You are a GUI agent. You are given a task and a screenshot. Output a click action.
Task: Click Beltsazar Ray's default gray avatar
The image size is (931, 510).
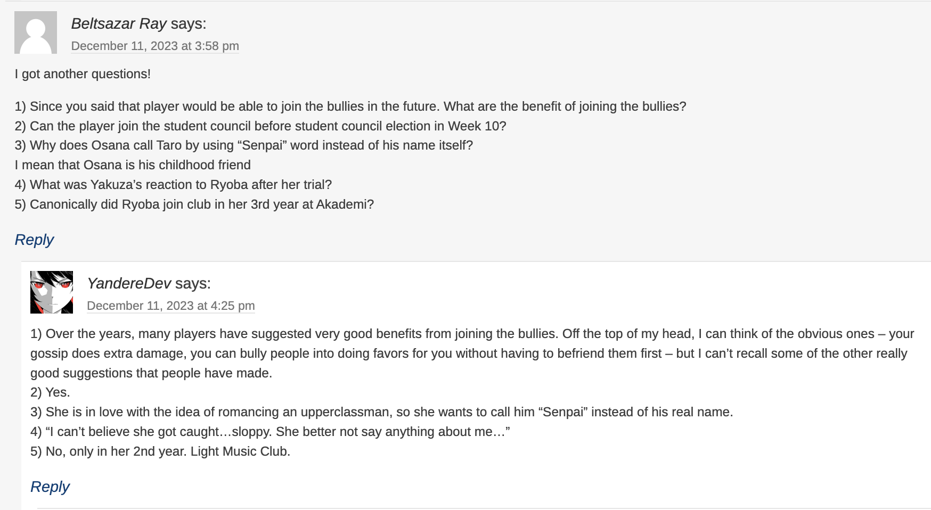36,32
